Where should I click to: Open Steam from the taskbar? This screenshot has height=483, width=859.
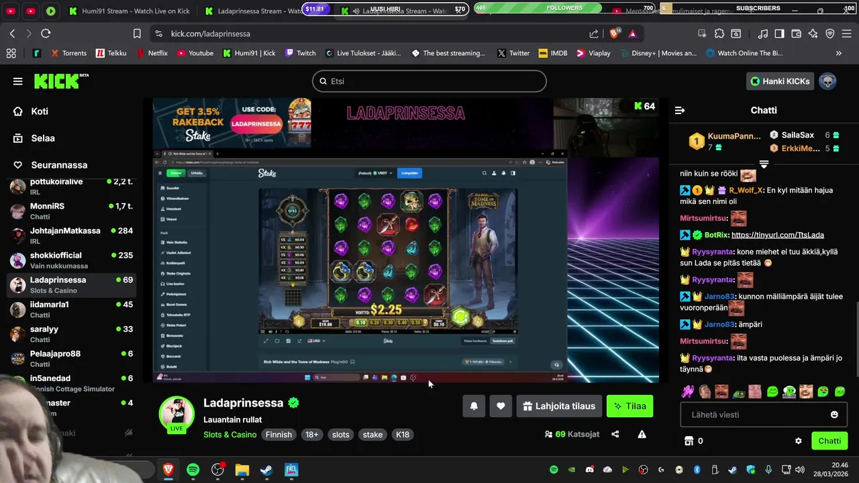tap(266, 470)
